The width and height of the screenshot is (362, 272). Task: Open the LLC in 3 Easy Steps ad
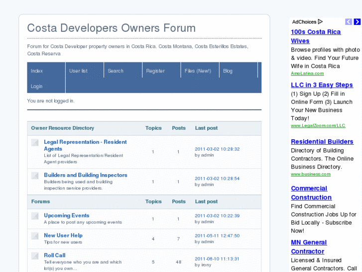click(x=322, y=85)
